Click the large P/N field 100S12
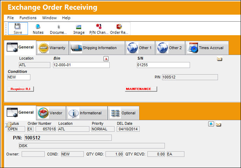Image resolution: width=241 pixels, height=168 pixels. [68, 138]
